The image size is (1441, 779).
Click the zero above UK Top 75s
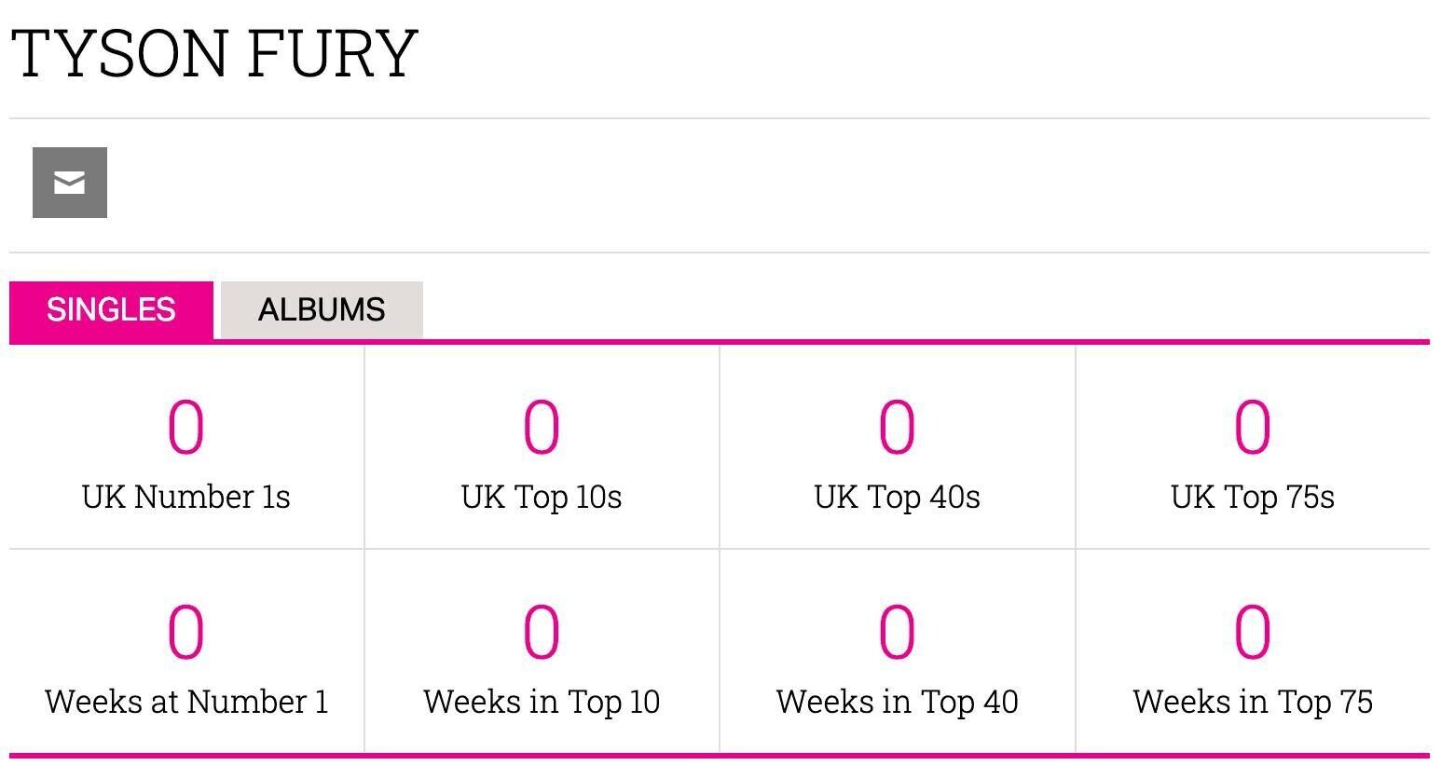click(1253, 428)
